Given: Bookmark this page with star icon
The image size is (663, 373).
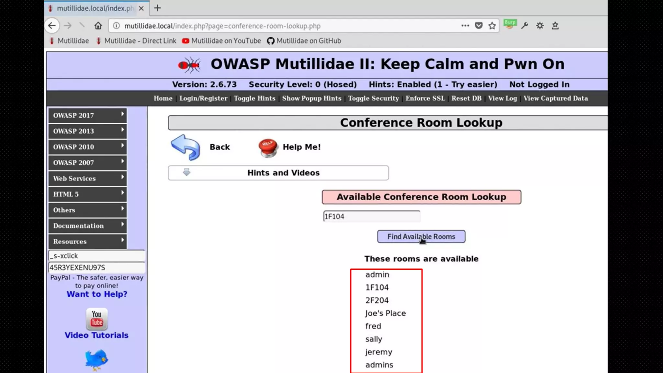Looking at the screenshot, I should coord(492,26).
